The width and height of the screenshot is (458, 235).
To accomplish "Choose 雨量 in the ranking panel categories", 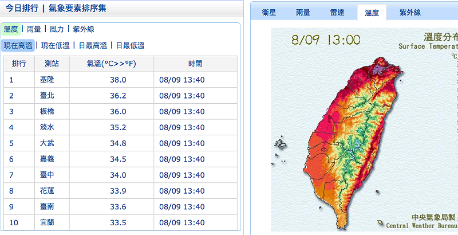I will pyautogui.click(x=34, y=29).
